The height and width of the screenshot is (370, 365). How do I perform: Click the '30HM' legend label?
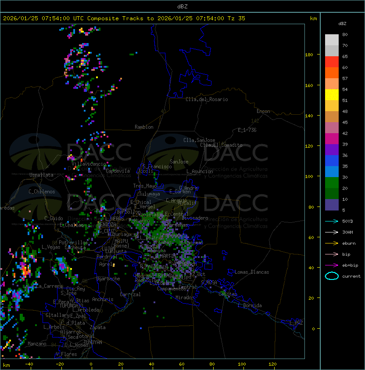pos(347,232)
